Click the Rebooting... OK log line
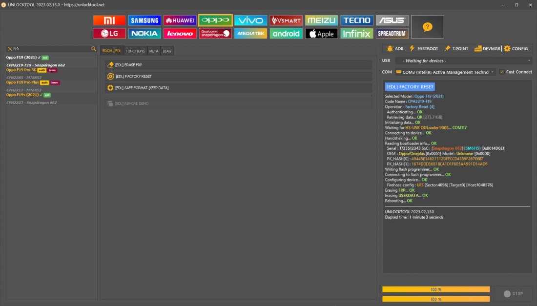This screenshot has height=306, width=537. pos(399,201)
